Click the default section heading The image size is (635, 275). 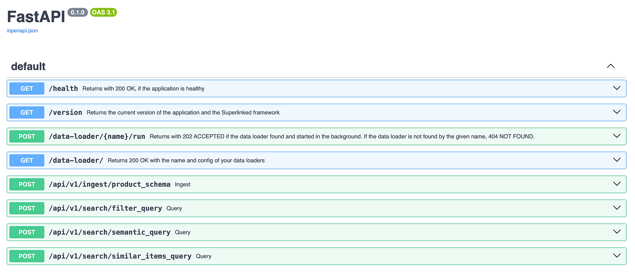[x=28, y=66]
